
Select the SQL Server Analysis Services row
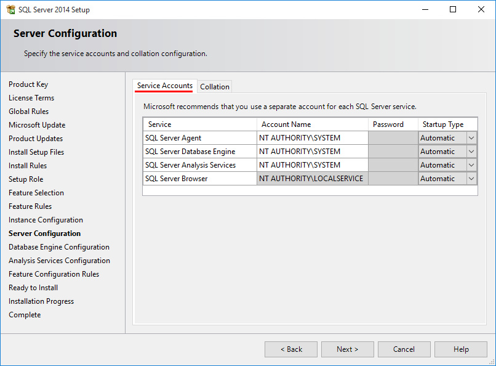(x=200, y=165)
